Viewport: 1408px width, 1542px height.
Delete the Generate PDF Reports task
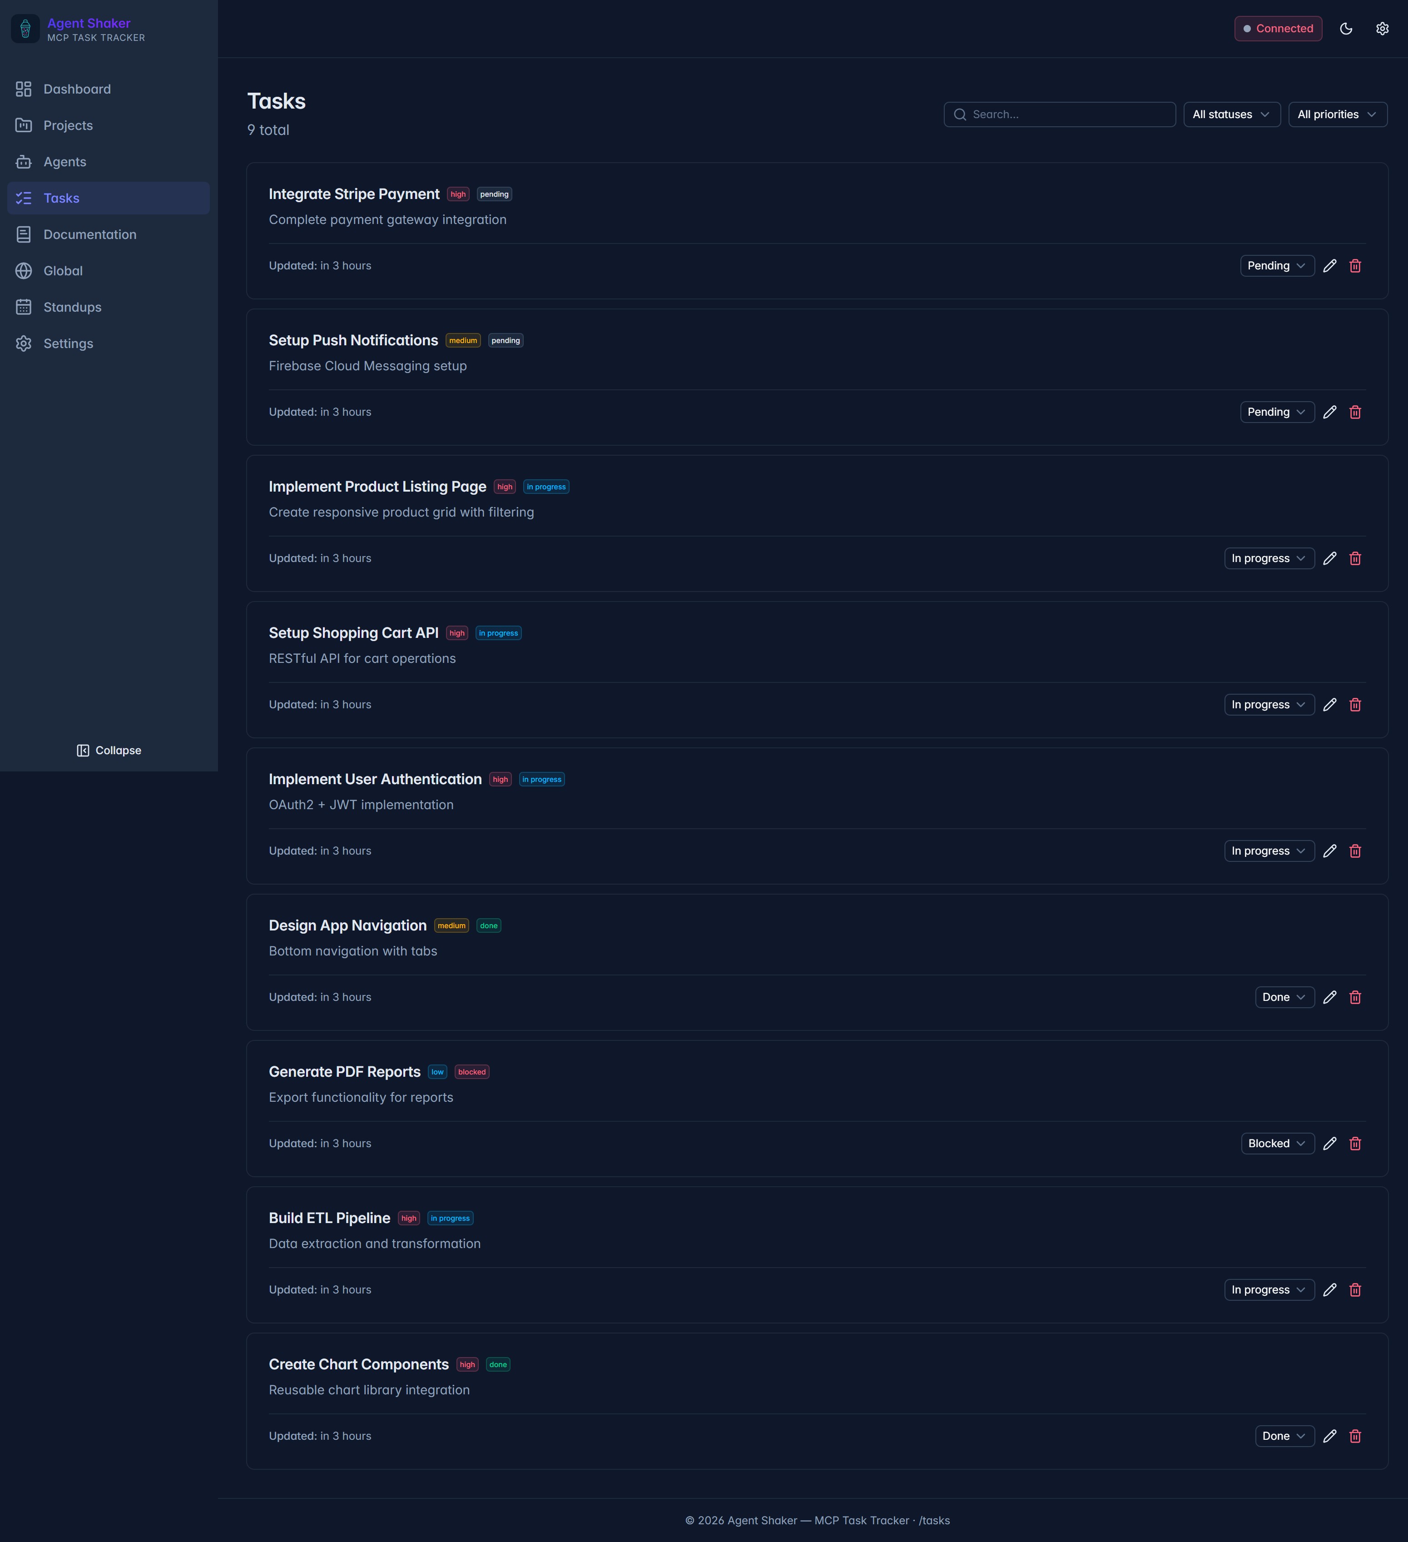pos(1355,1144)
